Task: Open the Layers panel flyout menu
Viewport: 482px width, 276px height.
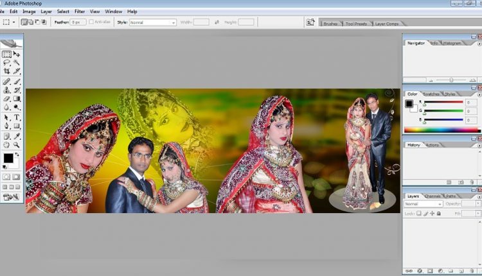Action: pyautogui.click(x=479, y=196)
